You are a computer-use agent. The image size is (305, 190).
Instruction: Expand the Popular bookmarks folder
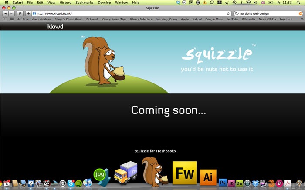click(x=286, y=19)
